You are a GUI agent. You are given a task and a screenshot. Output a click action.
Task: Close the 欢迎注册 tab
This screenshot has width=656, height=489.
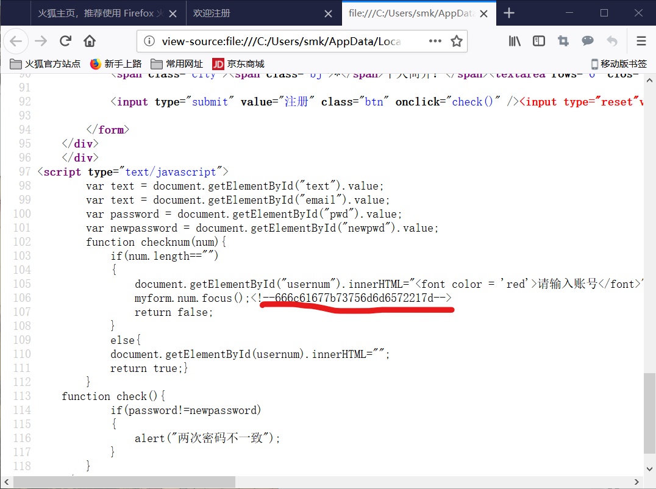pyautogui.click(x=329, y=14)
